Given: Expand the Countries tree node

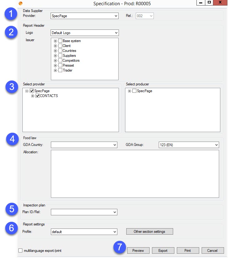Looking at the screenshot, I should pos(55,51).
